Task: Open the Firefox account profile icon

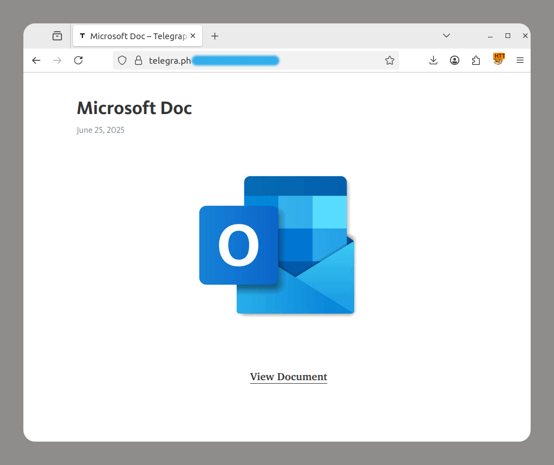Action: pyautogui.click(x=455, y=60)
